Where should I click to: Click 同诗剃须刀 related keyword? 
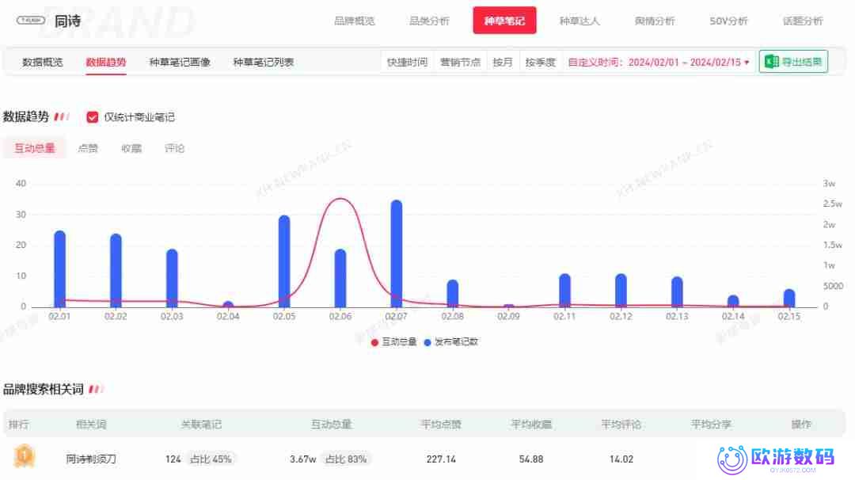point(91,459)
